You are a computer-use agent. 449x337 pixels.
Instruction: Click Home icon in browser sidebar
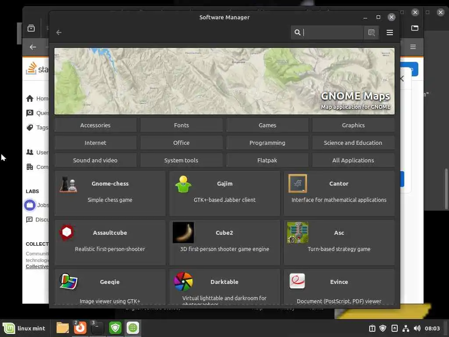30,99
